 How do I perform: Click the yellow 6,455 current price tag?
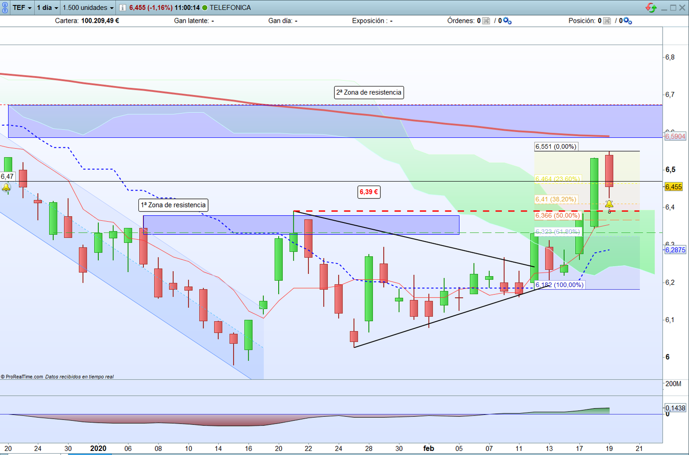pos(674,187)
